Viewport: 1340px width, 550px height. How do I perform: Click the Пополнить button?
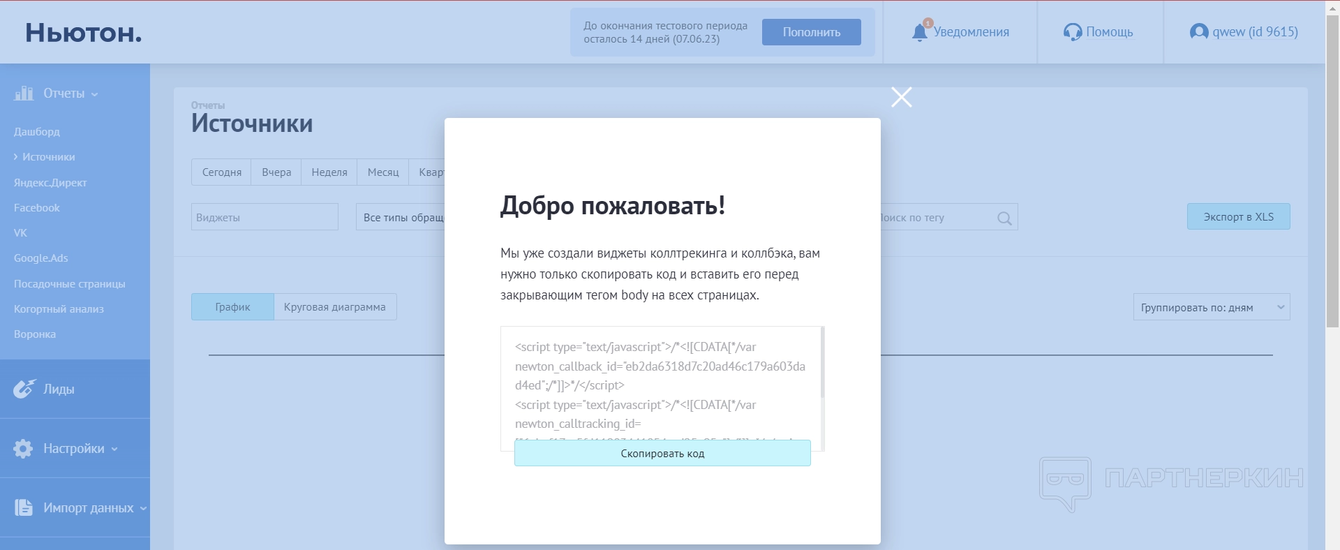812,32
